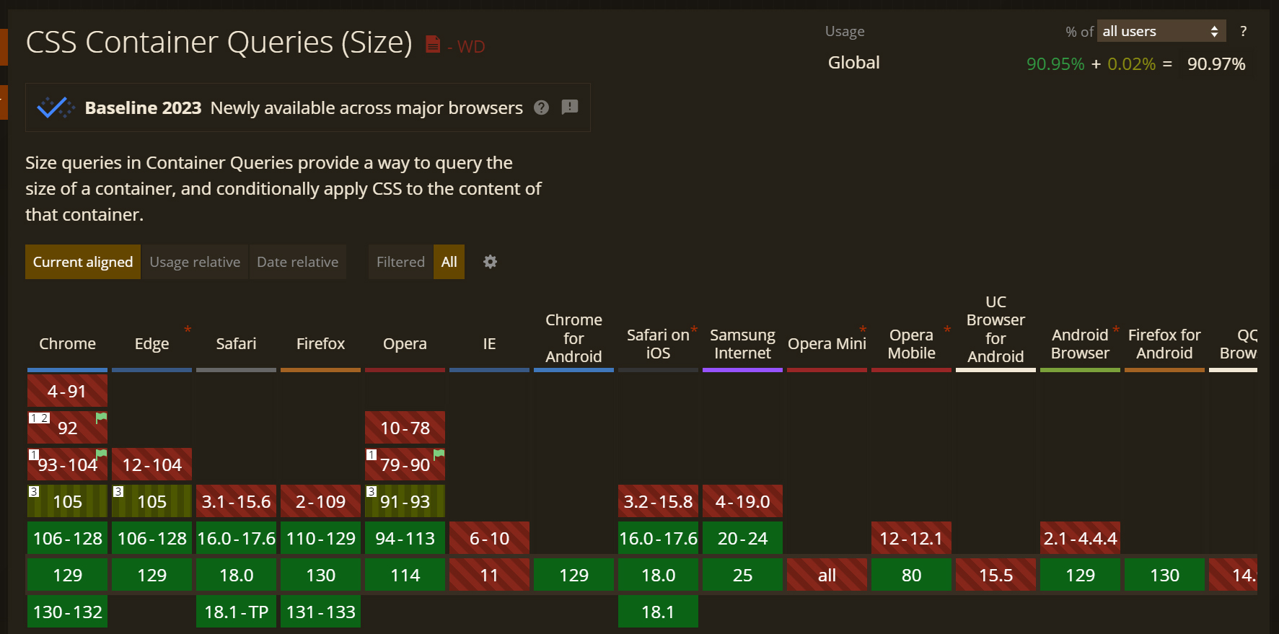This screenshot has width=1279, height=634.
Task: Click the Opera Mini note asterisk
Action: tap(863, 330)
